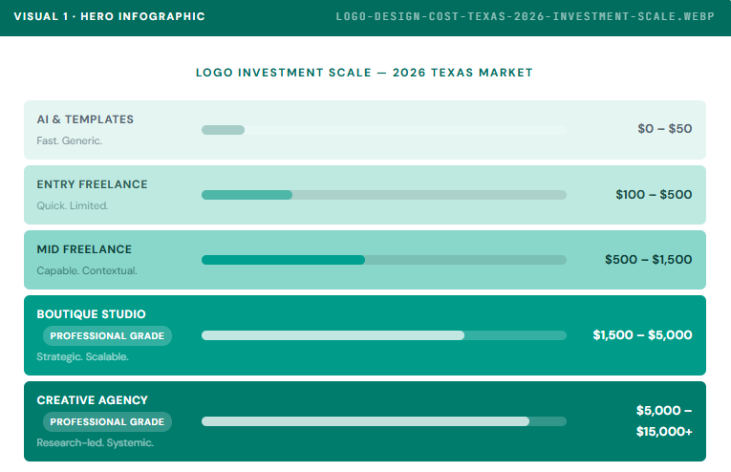Screen dimensions: 731x472
Task: Click the $500 – $1,500 price range
Action: 648,260
